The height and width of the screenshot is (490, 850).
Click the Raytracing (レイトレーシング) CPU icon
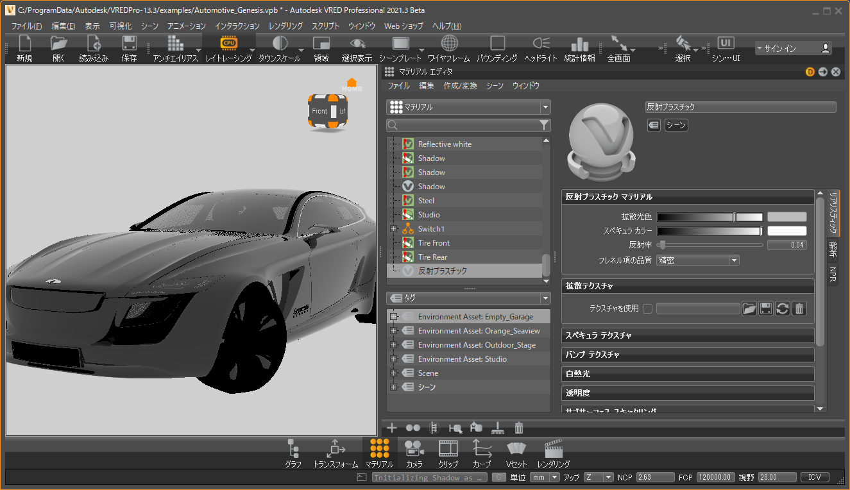tap(228, 44)
